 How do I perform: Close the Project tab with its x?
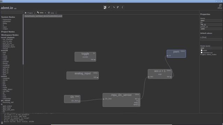coord(34,13)
